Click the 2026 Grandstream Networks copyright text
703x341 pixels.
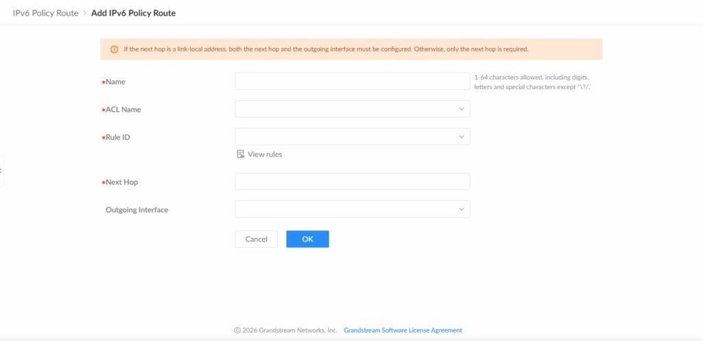[286, 330]
